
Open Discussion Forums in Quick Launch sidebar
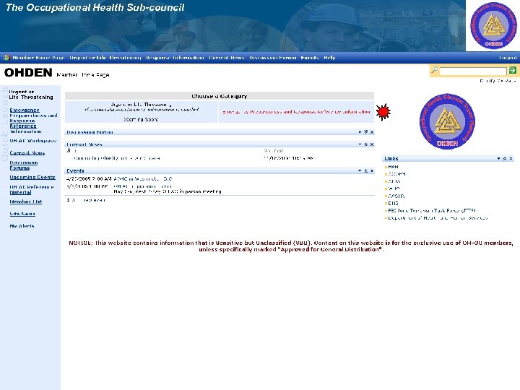pos(24,165)
